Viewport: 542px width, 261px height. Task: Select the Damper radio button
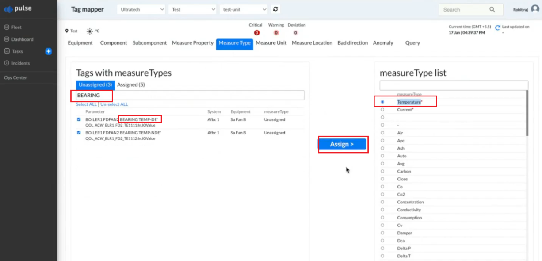click(x=382, y=233)
